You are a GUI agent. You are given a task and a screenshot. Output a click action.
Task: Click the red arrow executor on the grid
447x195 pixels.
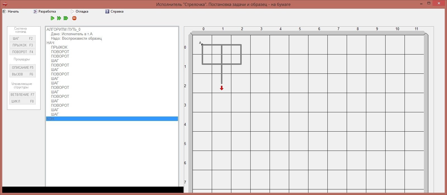[222, 88]
